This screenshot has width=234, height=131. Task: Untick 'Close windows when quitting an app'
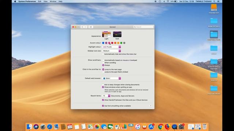pyautogui.click(x=103, y=87)
